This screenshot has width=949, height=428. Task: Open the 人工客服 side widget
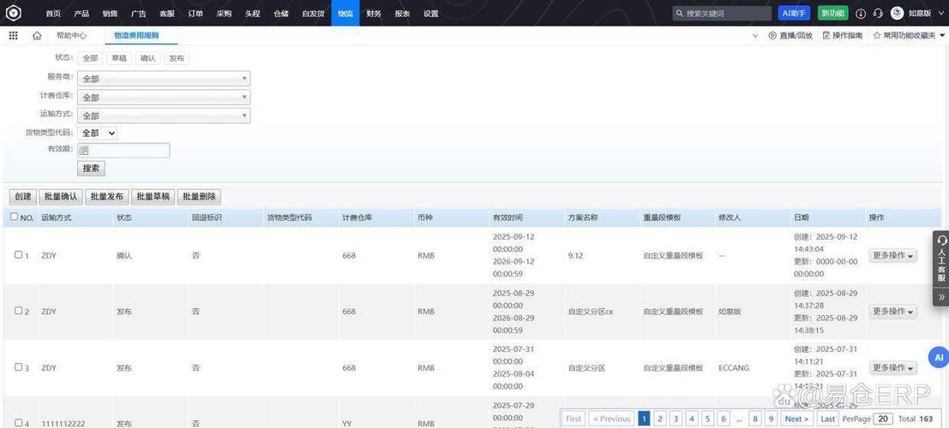coord(941,259)
